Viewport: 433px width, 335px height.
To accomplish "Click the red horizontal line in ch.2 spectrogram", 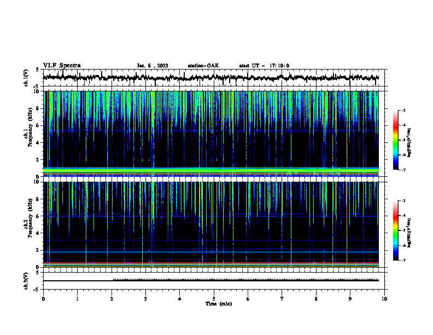I will click(x=211, y=263).
